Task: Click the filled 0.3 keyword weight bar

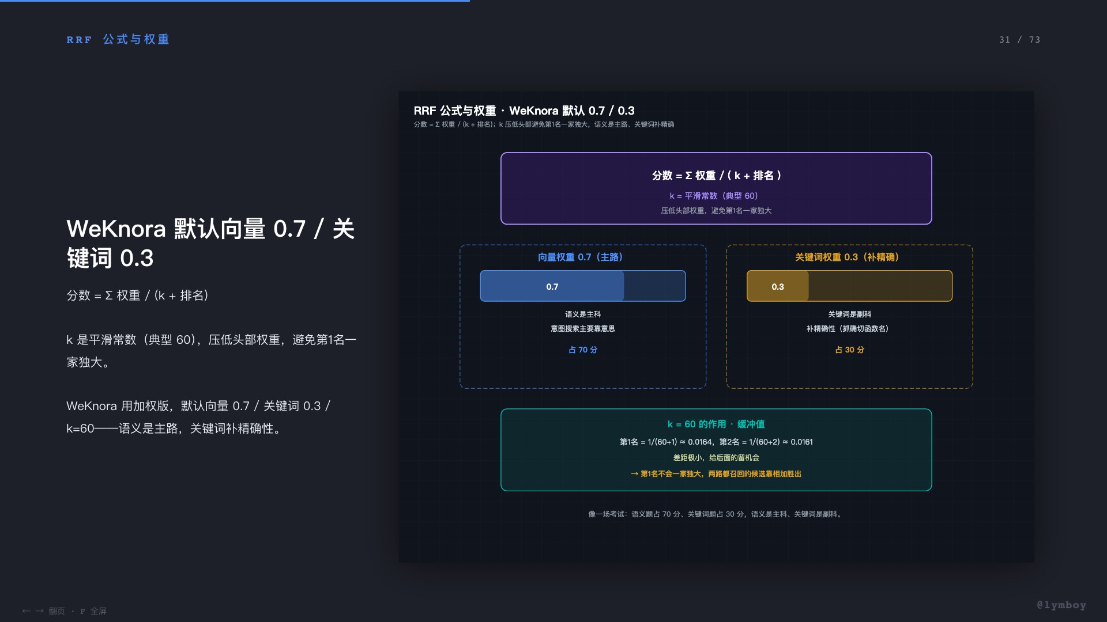Action: pyautogui.click(x=778, y=286)
